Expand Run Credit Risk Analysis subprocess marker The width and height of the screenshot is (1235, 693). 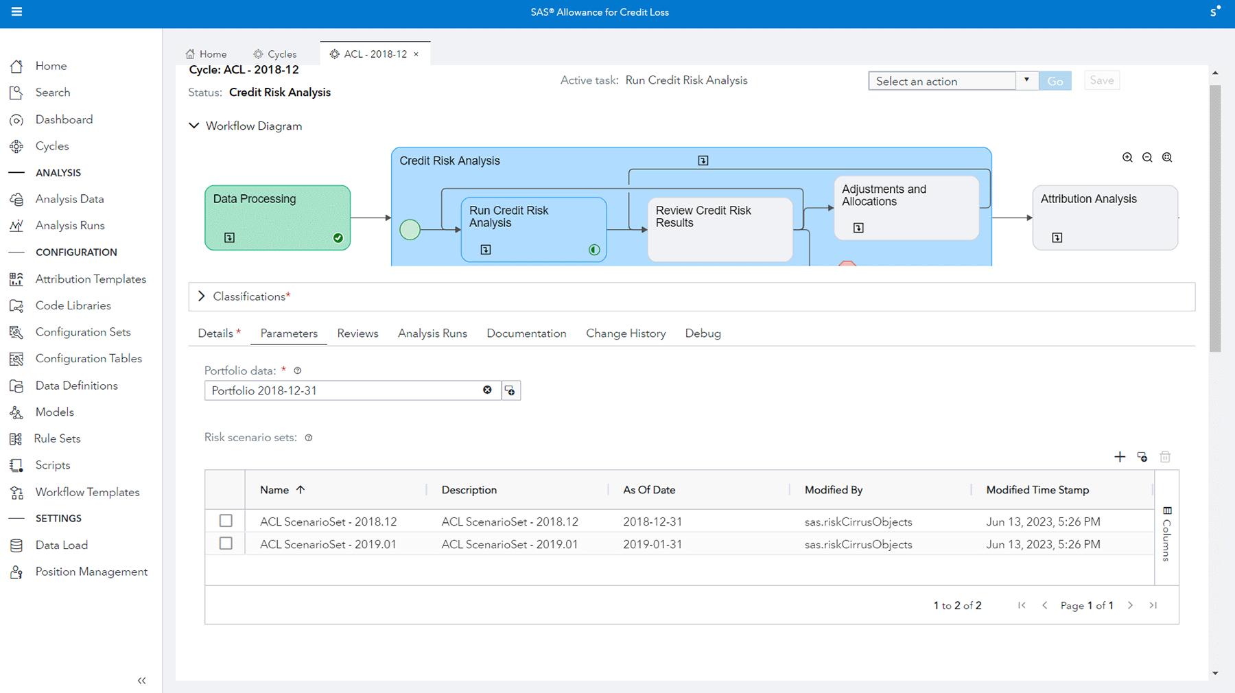[486, 250]
